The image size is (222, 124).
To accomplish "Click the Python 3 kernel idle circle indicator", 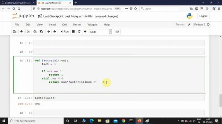I will [x=208, y=24].
